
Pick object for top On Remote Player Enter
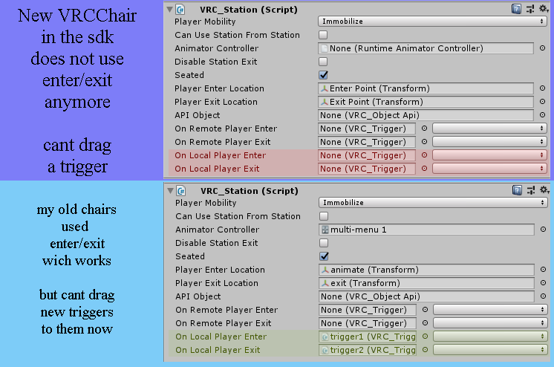[x=424, y=129]
